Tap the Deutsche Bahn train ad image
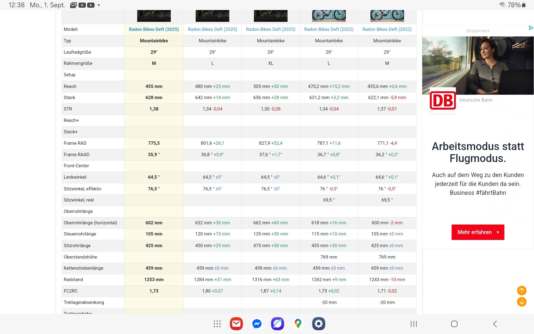Screen dimensions: 534x334 (478, 65)
